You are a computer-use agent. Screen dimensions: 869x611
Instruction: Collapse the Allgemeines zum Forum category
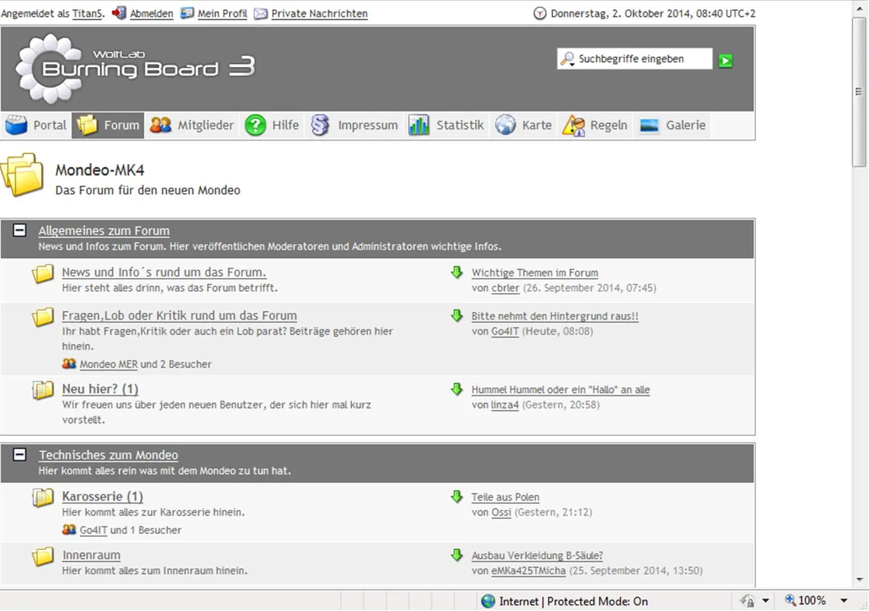(x=20, y=230)
